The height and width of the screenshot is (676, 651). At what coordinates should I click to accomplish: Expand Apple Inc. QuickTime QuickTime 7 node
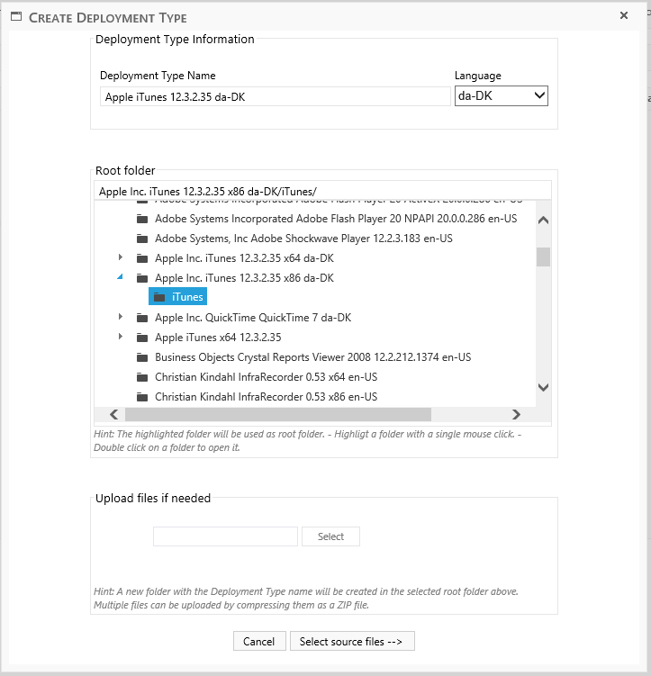[x=121, y=318]
